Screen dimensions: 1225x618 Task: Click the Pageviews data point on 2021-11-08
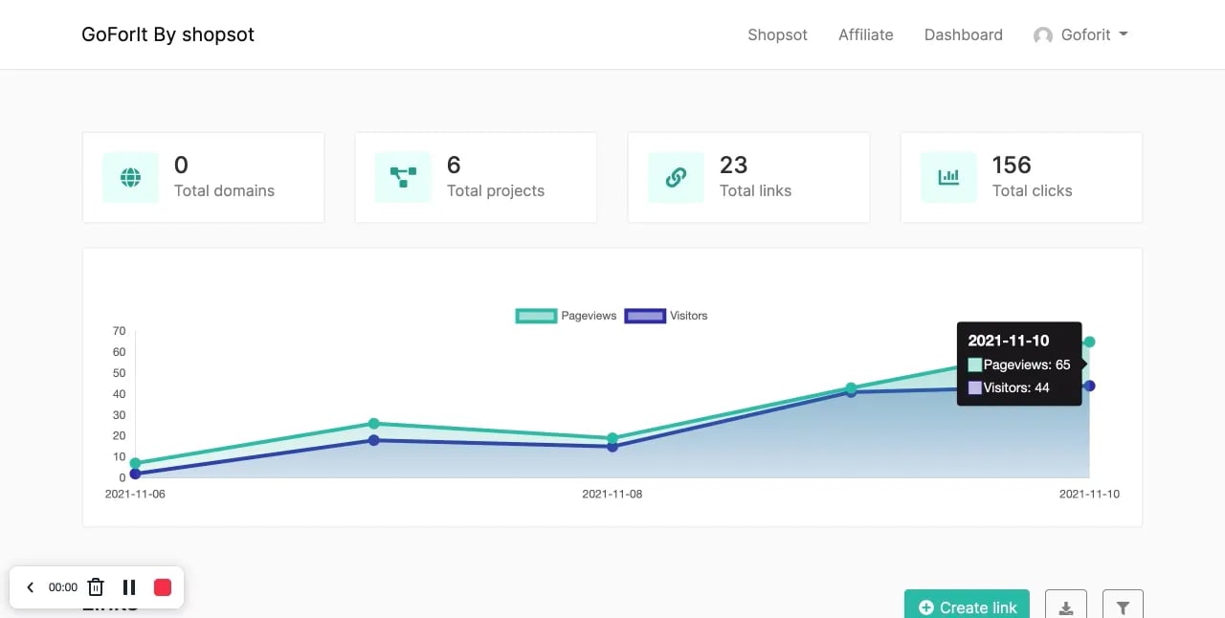pyautogui.click(x=612, y=438)
